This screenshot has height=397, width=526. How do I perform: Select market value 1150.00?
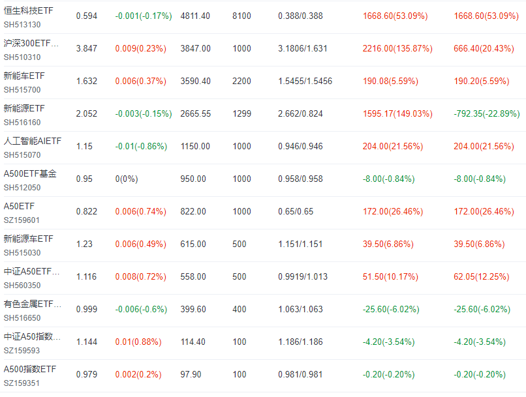pos(195,147)
